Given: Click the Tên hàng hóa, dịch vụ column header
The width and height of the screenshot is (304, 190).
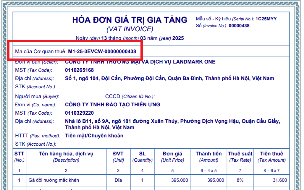Looking at the screenshot, I should click(66, 157).
